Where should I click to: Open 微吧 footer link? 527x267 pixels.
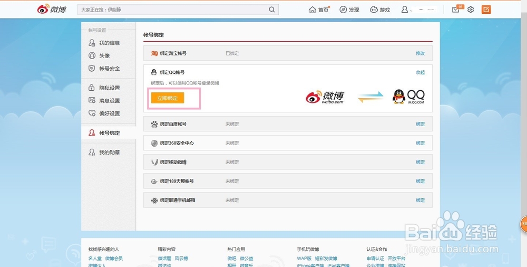coord(231,259)
